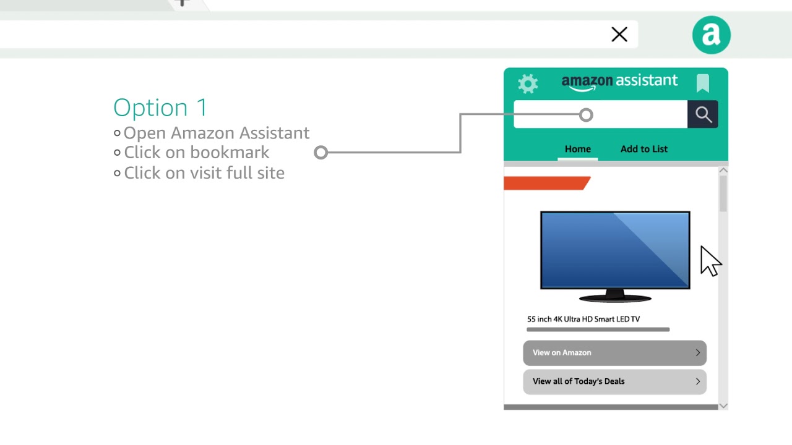Switch to the Home tab

(578, 149)
